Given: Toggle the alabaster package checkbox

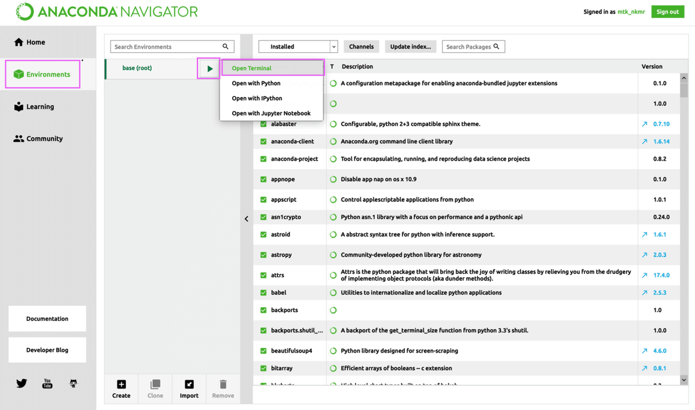Looking at the screenshot, I should coord(264,124).
